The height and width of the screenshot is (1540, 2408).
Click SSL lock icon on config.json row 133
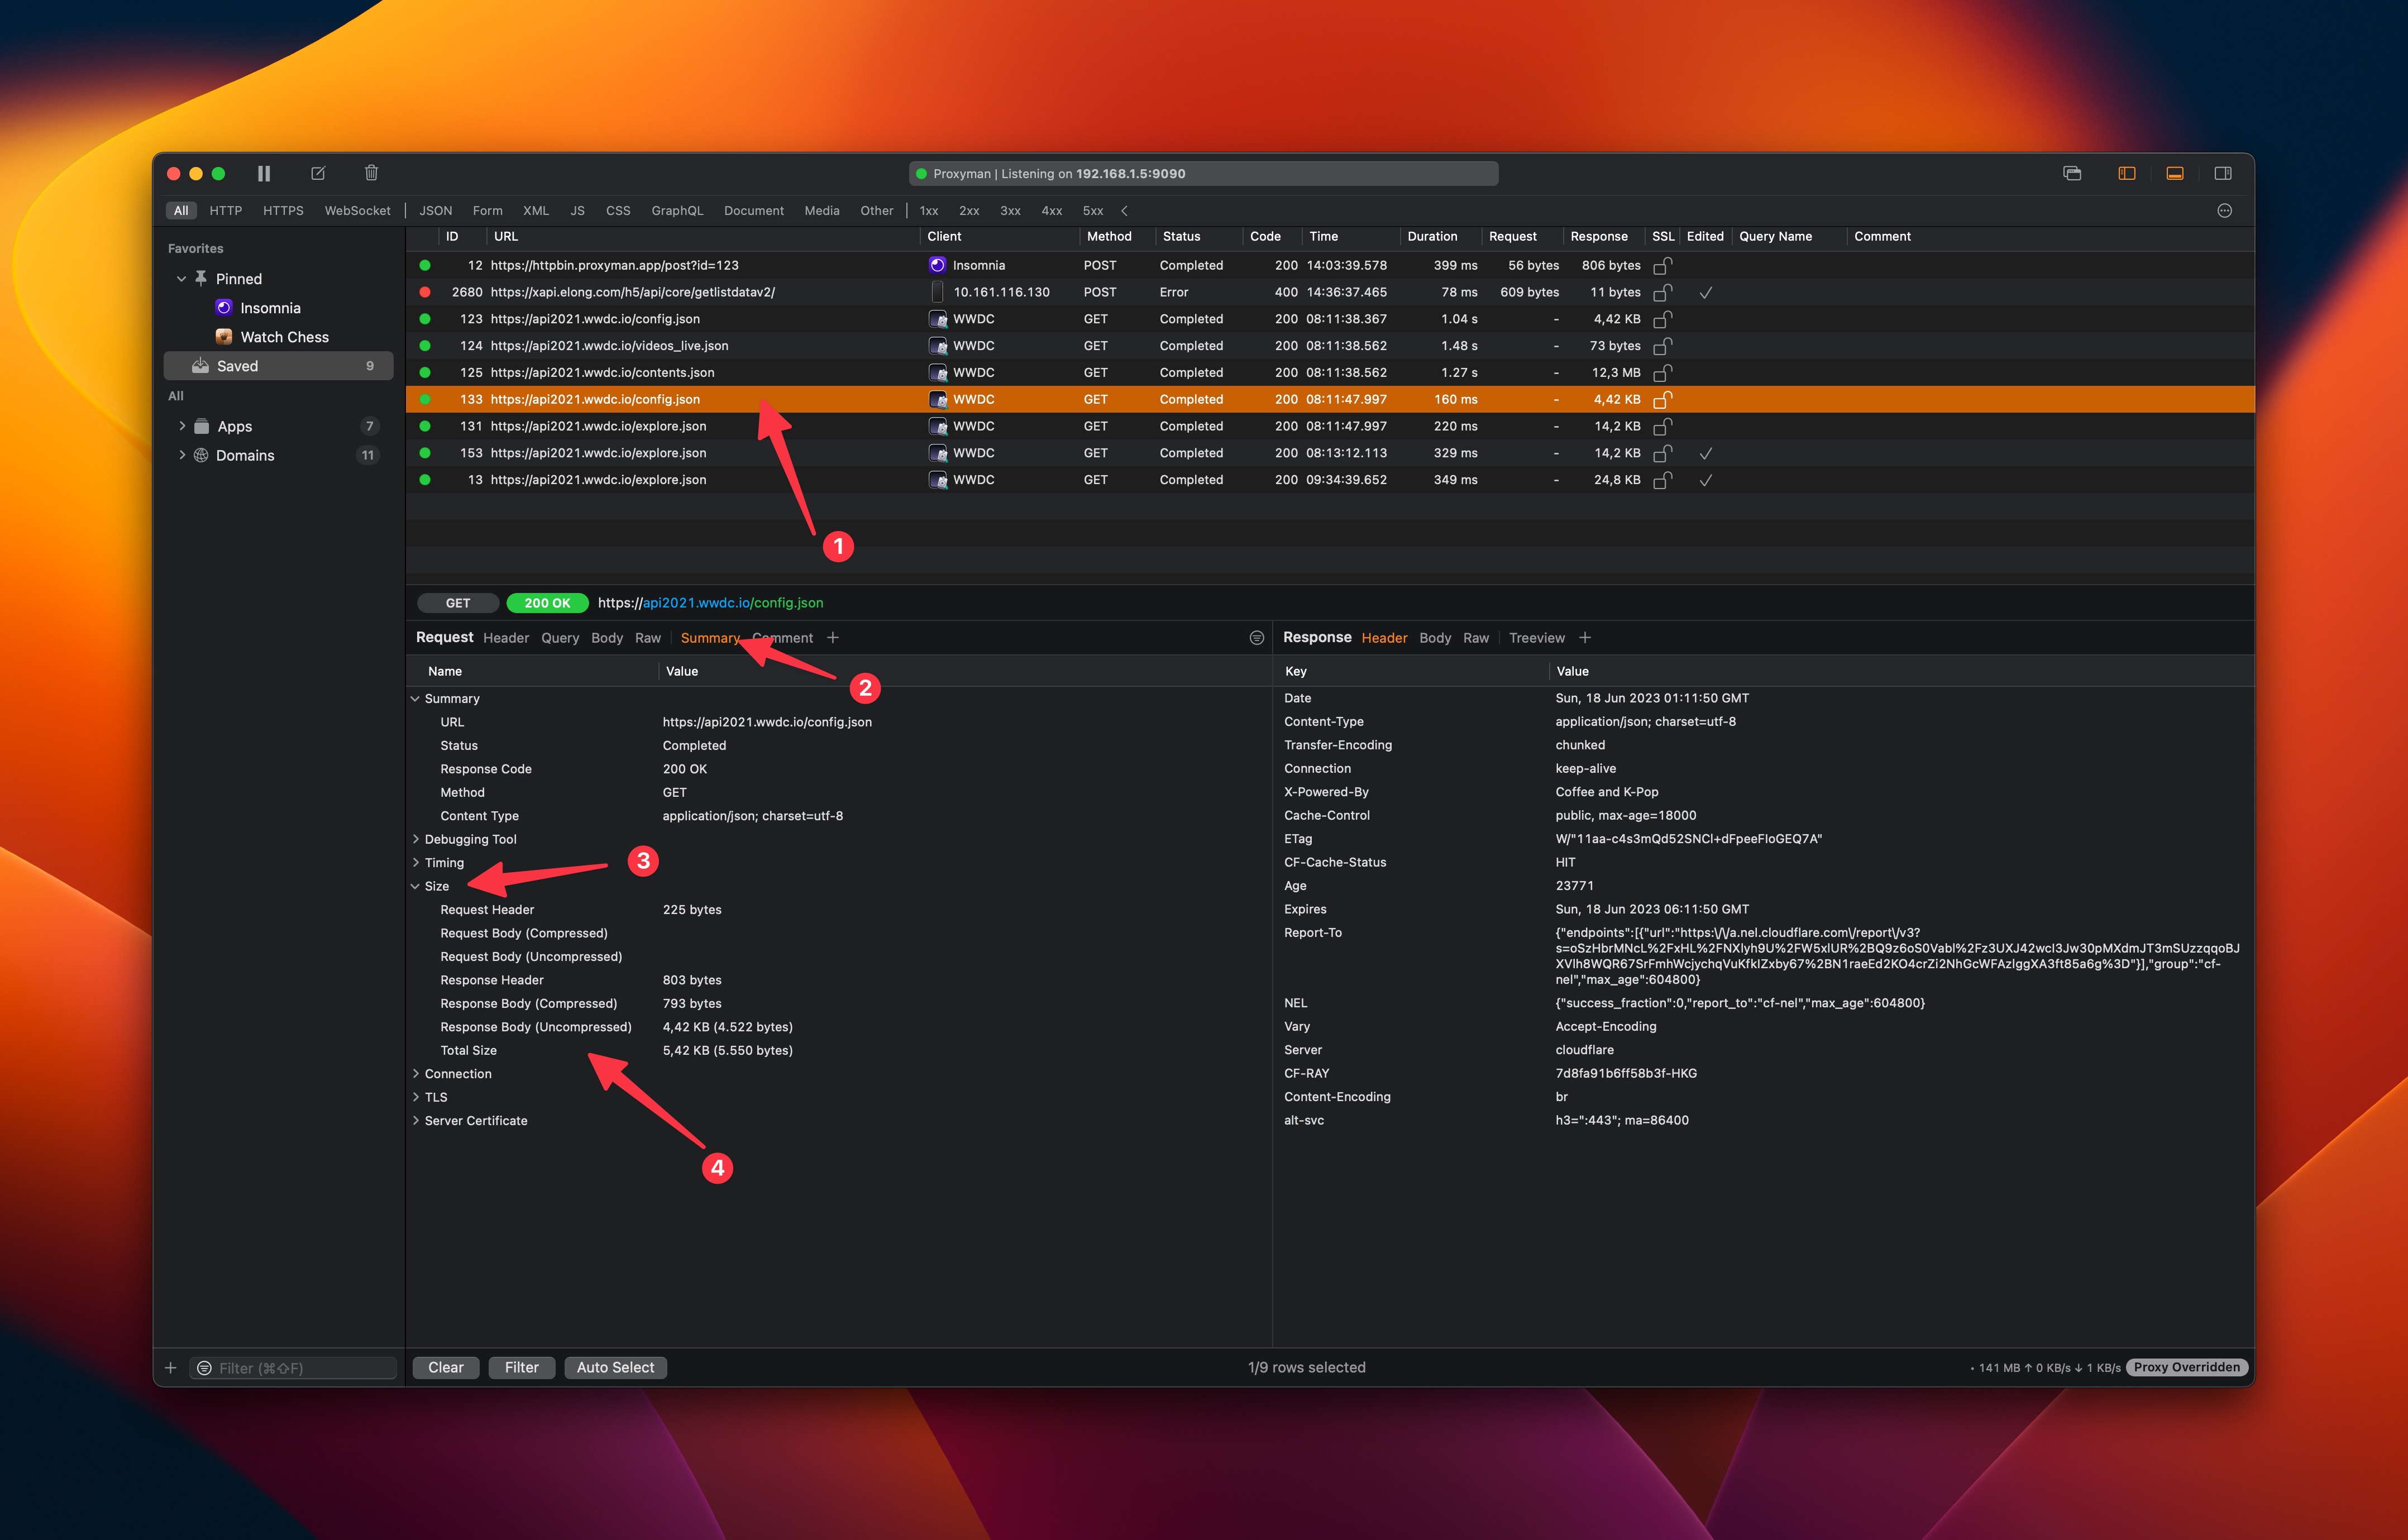pyautogui.click(x=1662, y=400)
